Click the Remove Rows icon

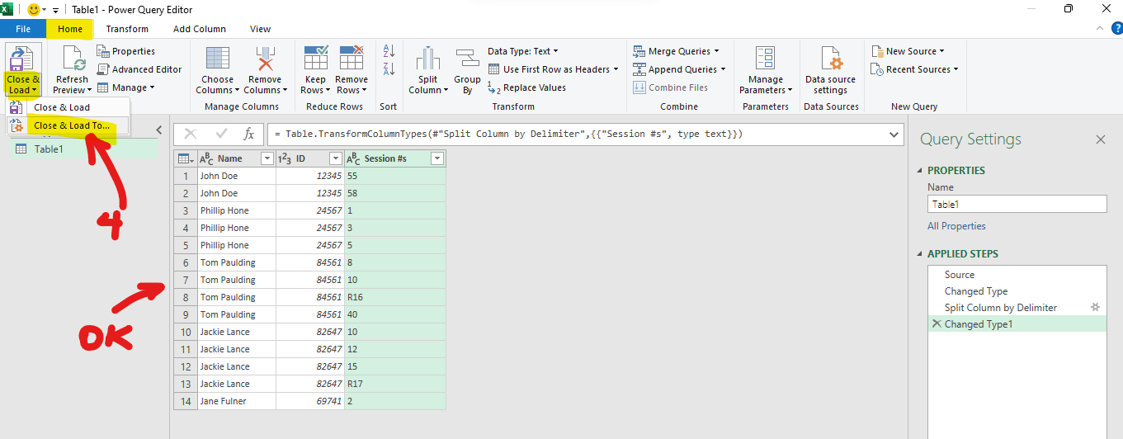click(x=352, y=58)
